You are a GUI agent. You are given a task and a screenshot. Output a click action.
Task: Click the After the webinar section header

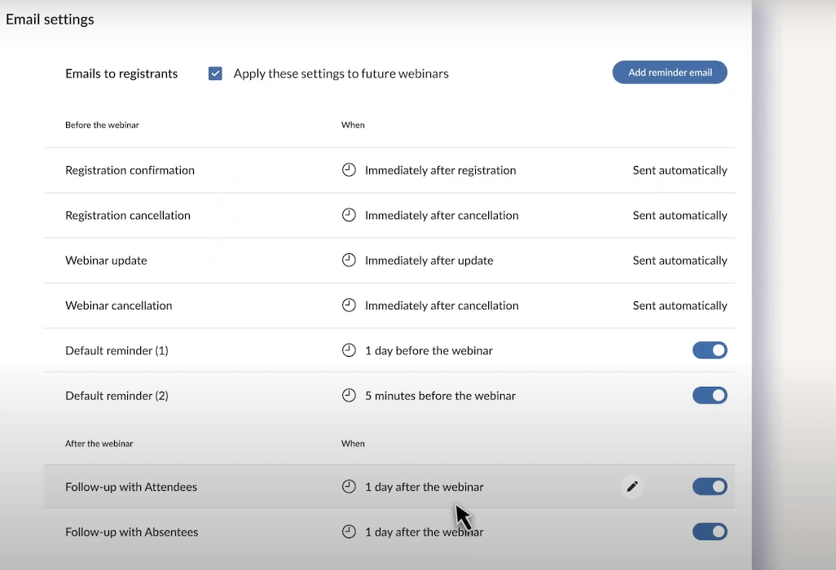coord(99,443)
